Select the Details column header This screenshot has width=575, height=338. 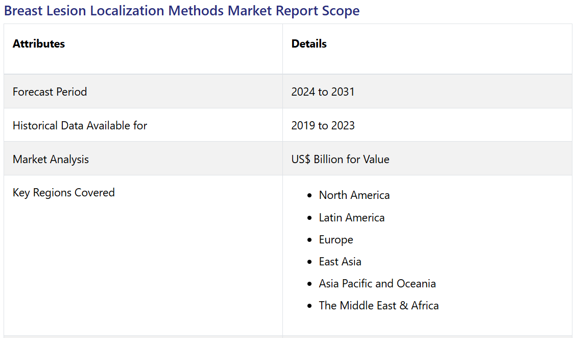(x=309, y=44)
